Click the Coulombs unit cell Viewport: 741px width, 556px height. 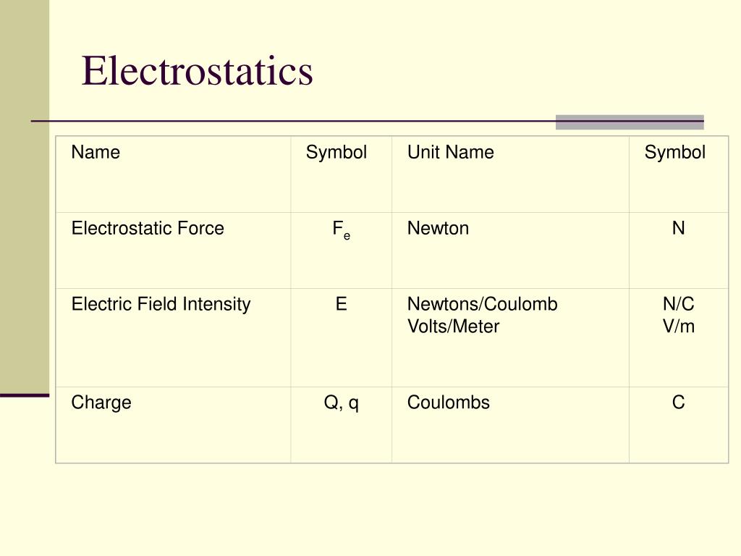[510, 425]
